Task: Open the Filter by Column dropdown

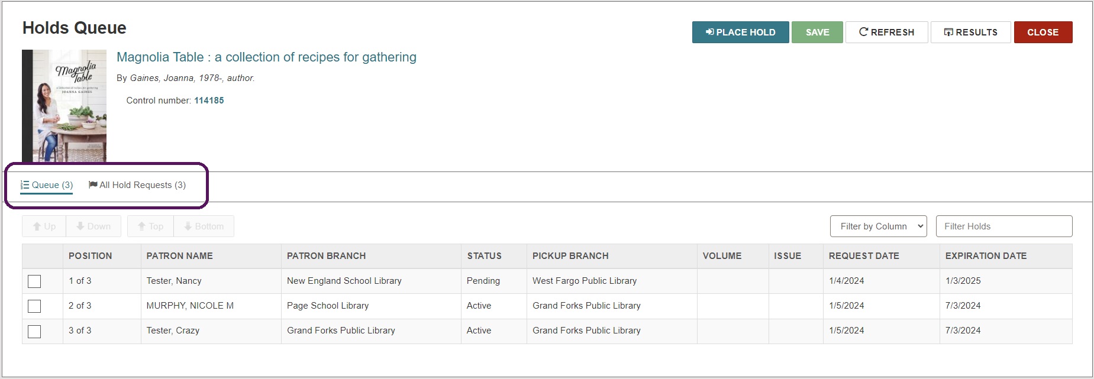Action: [878, 226]
